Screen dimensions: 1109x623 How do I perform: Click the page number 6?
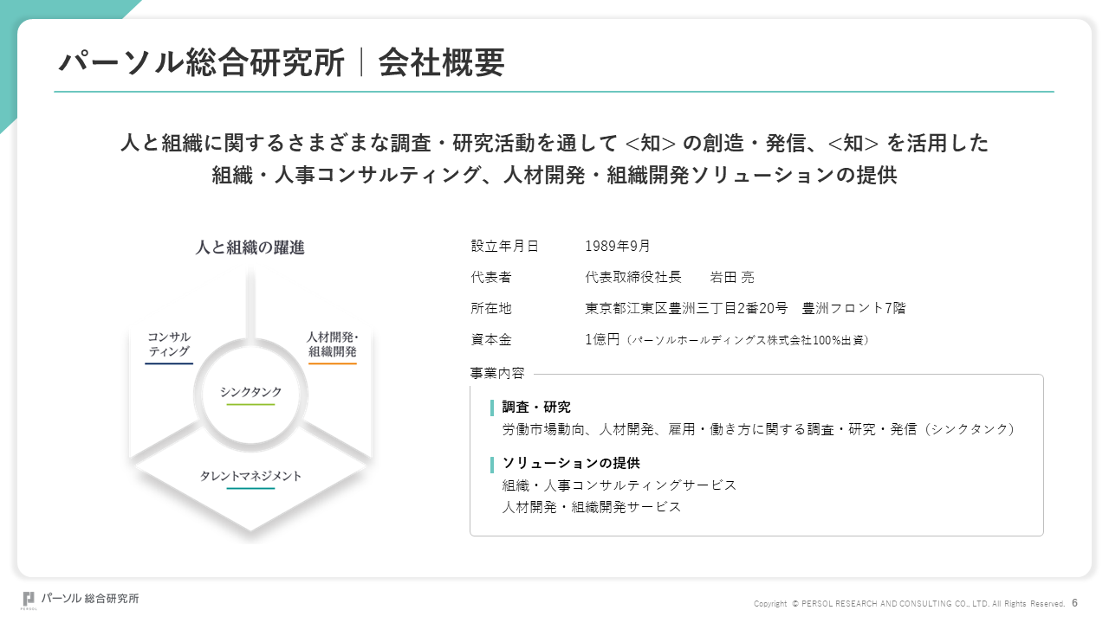(1075, 602)
